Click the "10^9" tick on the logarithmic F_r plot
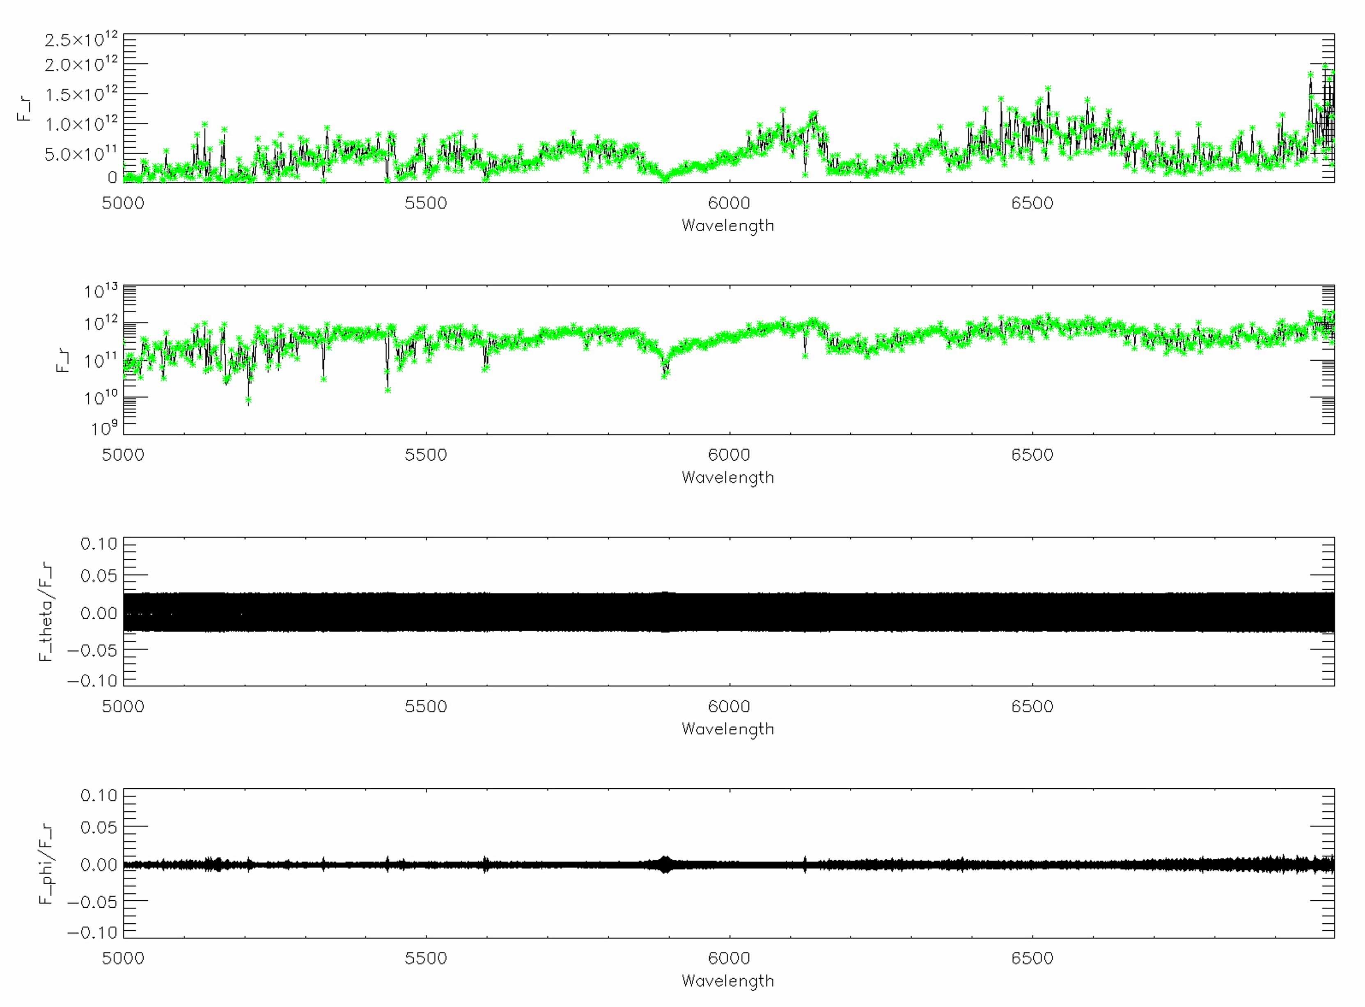 coord(104,428)
